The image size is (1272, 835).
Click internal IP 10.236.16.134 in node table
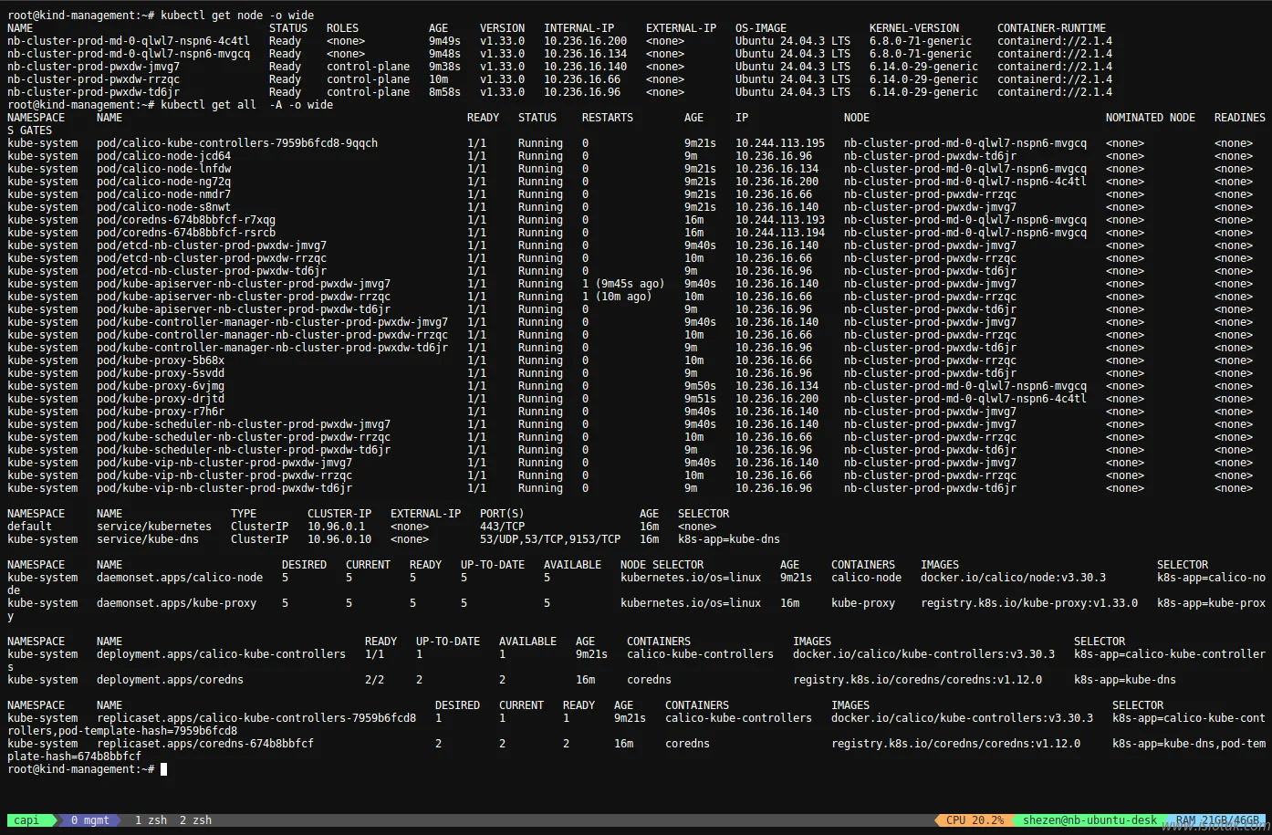586,54
